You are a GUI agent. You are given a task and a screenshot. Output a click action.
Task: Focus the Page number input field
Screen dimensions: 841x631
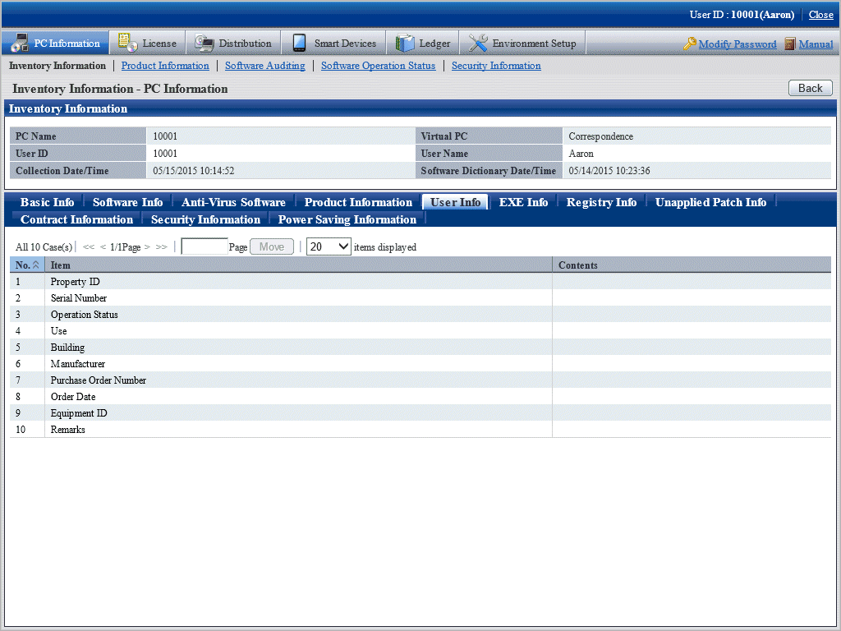pos(205,246)
